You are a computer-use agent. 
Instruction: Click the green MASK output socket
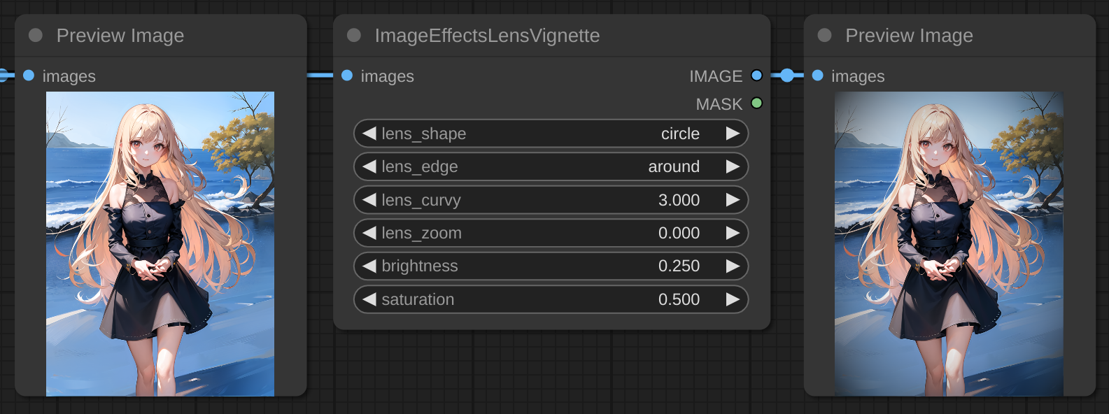pos(756,103)
